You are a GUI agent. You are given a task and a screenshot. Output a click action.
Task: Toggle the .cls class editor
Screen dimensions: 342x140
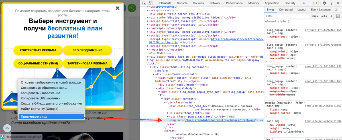[x=324, y=16]
